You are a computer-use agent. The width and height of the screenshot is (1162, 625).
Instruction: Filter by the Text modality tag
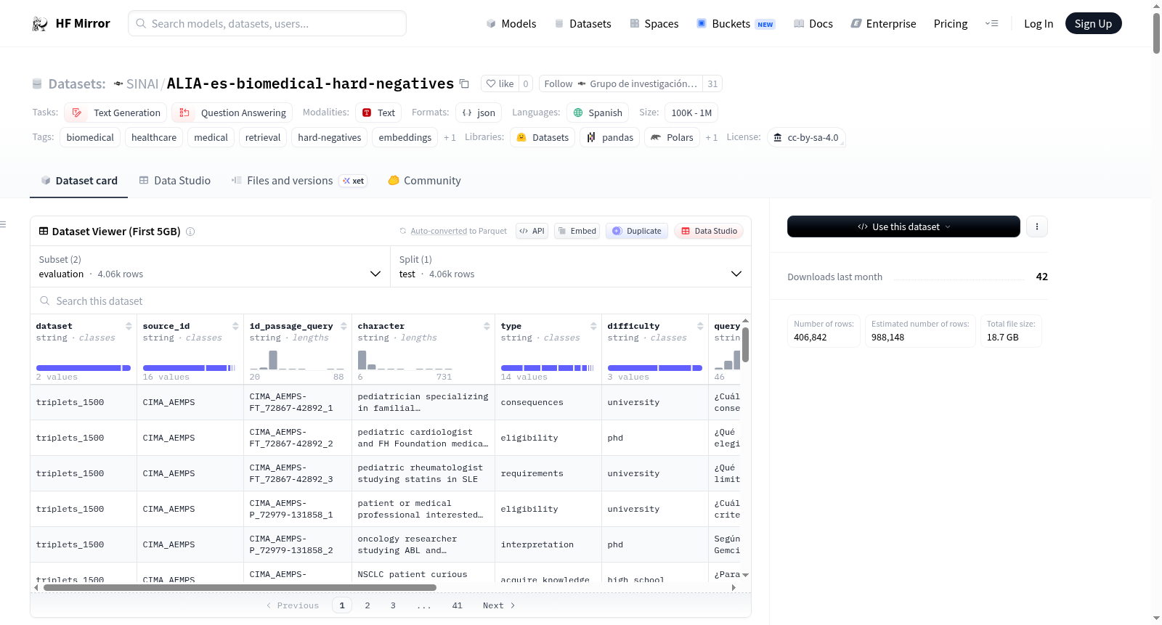[x=378, y=113]
